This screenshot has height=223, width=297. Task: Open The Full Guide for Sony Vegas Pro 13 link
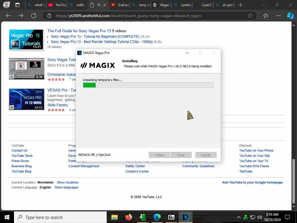click(79, 31)
